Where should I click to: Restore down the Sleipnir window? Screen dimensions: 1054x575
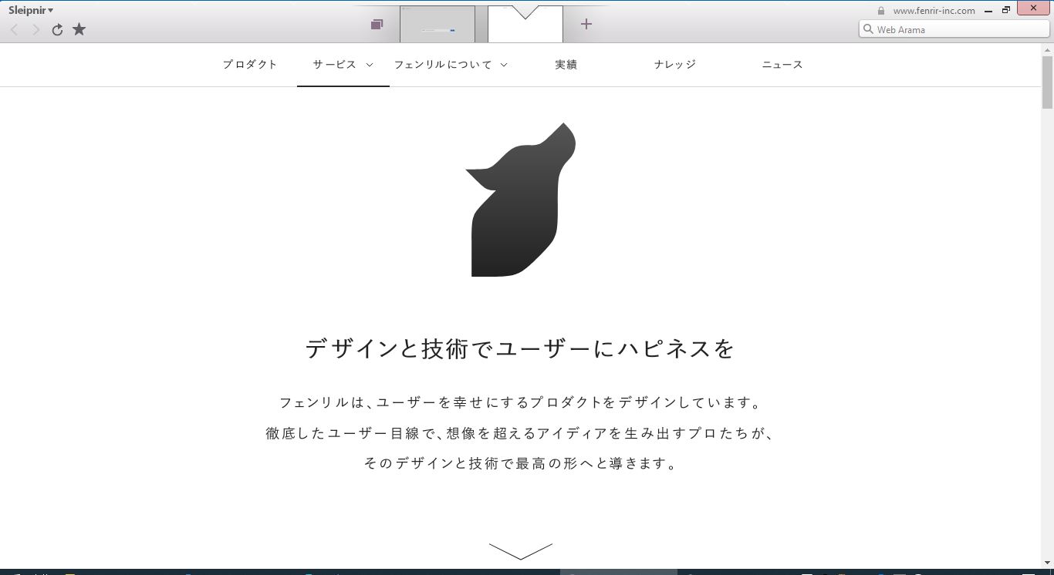pyautogui.click(x=1006, y=10)
